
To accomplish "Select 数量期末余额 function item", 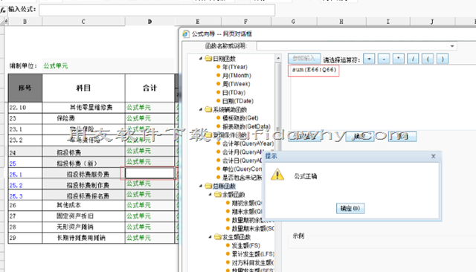I will click(x=253, y=228).
